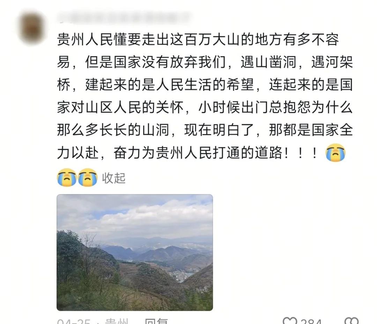This screenshot has width=377, height=324.
Task: Open the attached mountain landscape photo
Action: point(135,252)
